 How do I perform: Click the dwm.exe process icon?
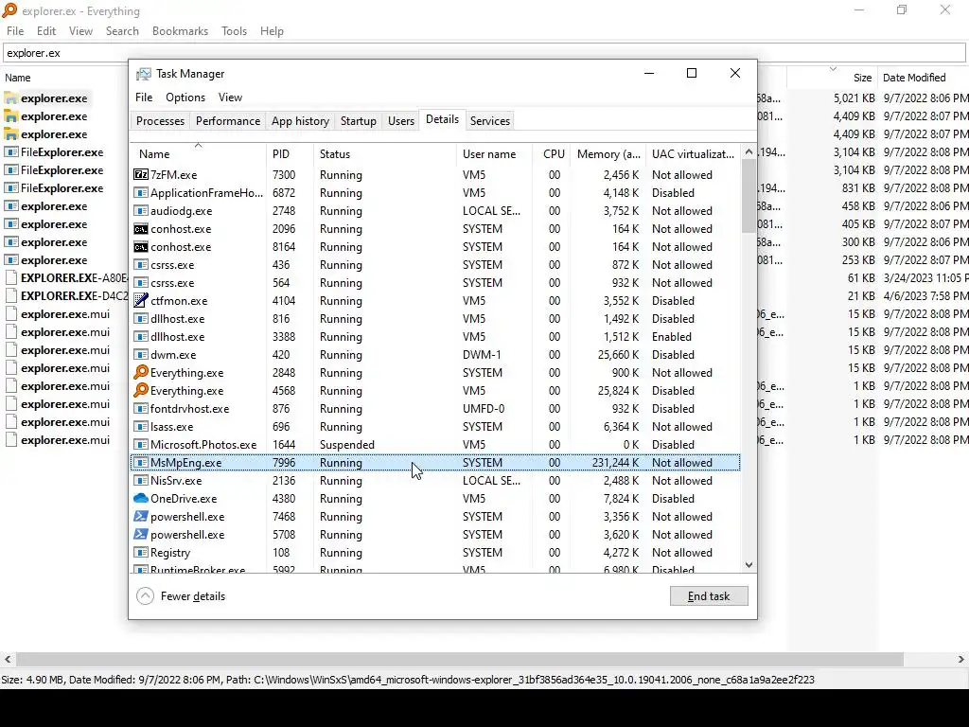(x=141, y=355)
